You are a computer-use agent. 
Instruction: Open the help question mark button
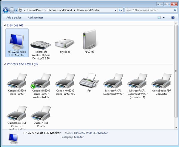173,18
